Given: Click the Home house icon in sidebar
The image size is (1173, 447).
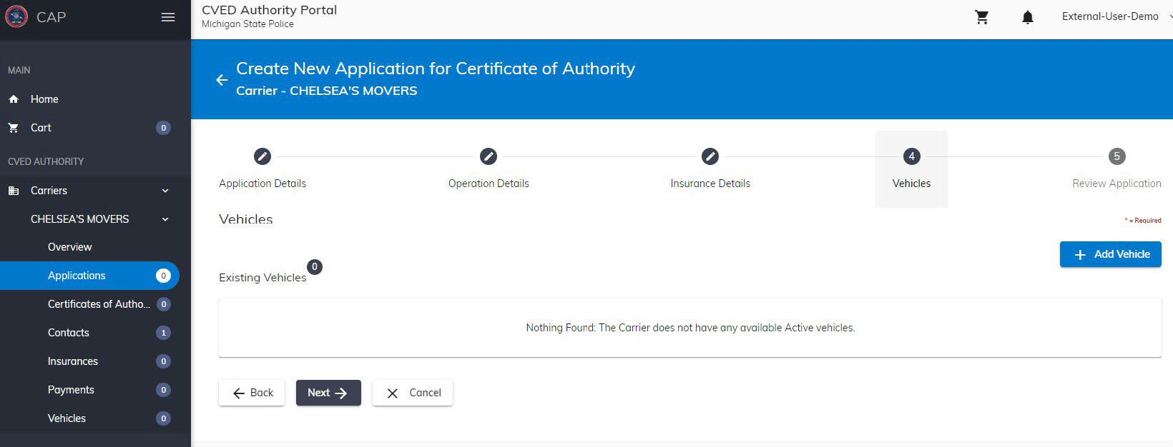Looking at the screenshot, I should [14, 99].
